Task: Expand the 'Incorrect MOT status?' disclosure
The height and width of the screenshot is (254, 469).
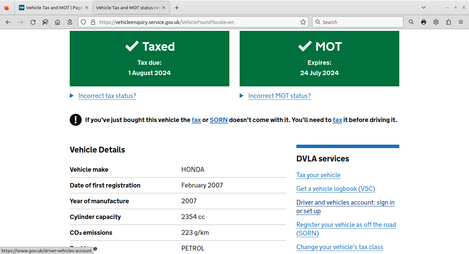Action: point(279,96)
